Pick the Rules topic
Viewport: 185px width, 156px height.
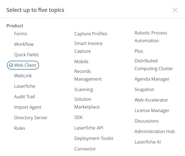(x=20, y=128)
